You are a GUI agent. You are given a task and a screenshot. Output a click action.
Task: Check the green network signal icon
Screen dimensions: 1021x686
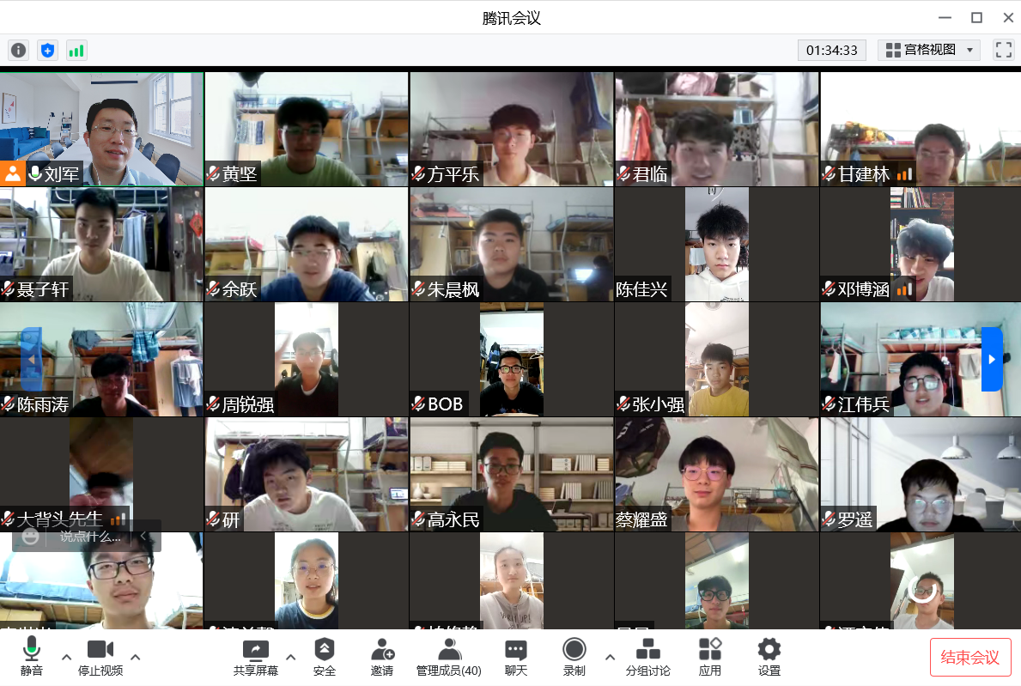[x=77, y=51]
